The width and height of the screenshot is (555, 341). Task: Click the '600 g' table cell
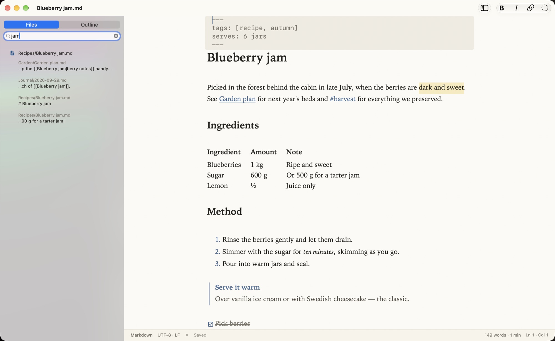[x=259, y=175]
